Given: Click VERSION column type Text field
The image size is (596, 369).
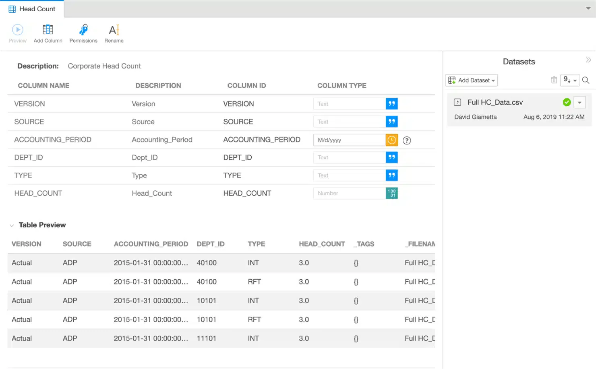Looking at the screenshot, I should click(350, 104).
